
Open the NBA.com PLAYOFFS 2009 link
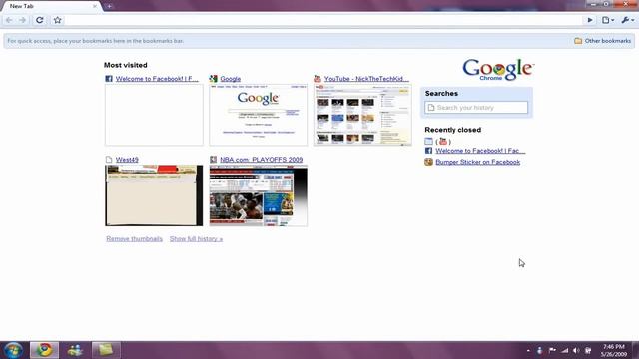[x=262, y=160]
